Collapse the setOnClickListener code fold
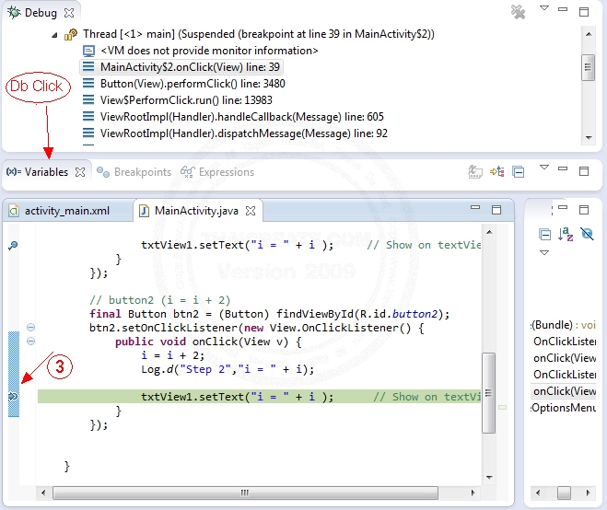Screen dimensions: 607x510 point(31,328)
